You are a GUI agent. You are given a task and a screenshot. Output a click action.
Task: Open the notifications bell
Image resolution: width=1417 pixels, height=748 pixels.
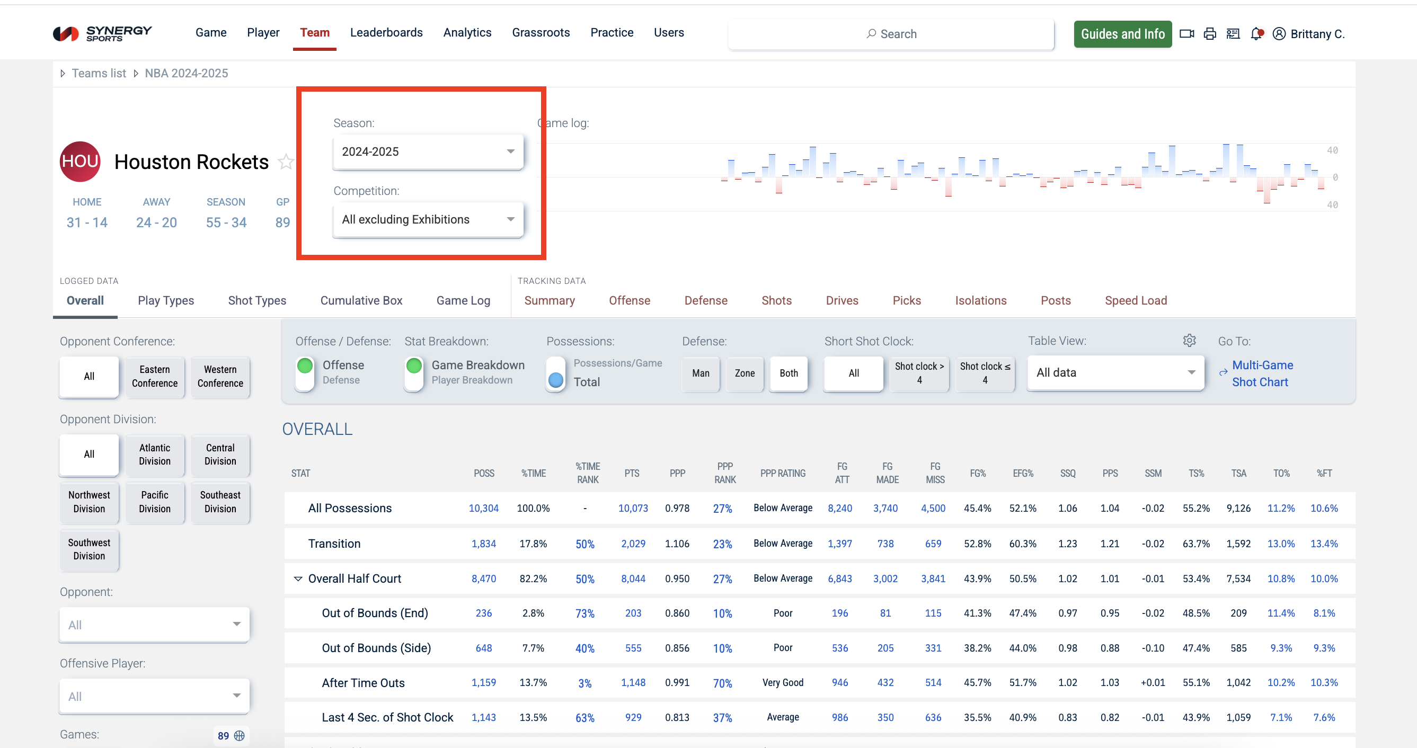point(1256,34)
